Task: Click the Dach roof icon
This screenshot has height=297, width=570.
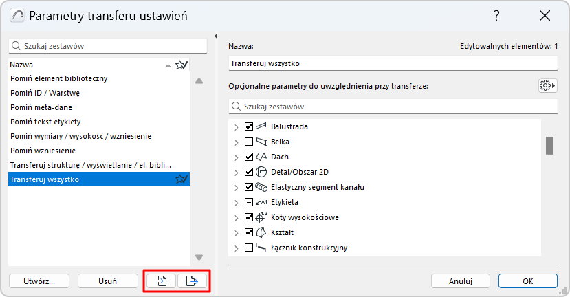Action: [x=261, y=157]
